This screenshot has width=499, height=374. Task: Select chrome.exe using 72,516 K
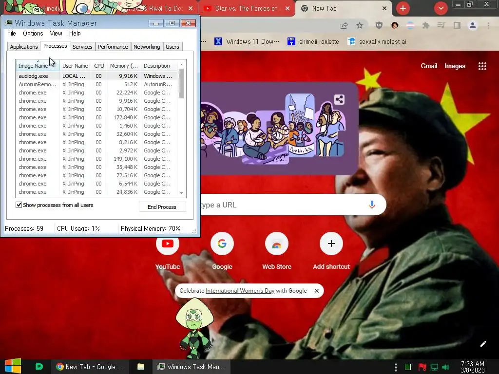[x=97, y=175]
